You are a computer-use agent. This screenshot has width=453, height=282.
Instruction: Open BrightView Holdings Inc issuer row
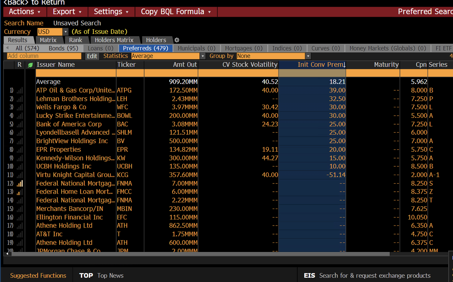(72, 141)
